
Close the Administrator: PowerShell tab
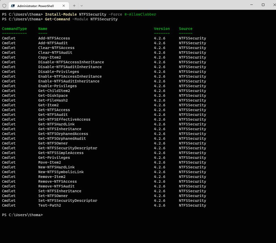click(63, 6)
